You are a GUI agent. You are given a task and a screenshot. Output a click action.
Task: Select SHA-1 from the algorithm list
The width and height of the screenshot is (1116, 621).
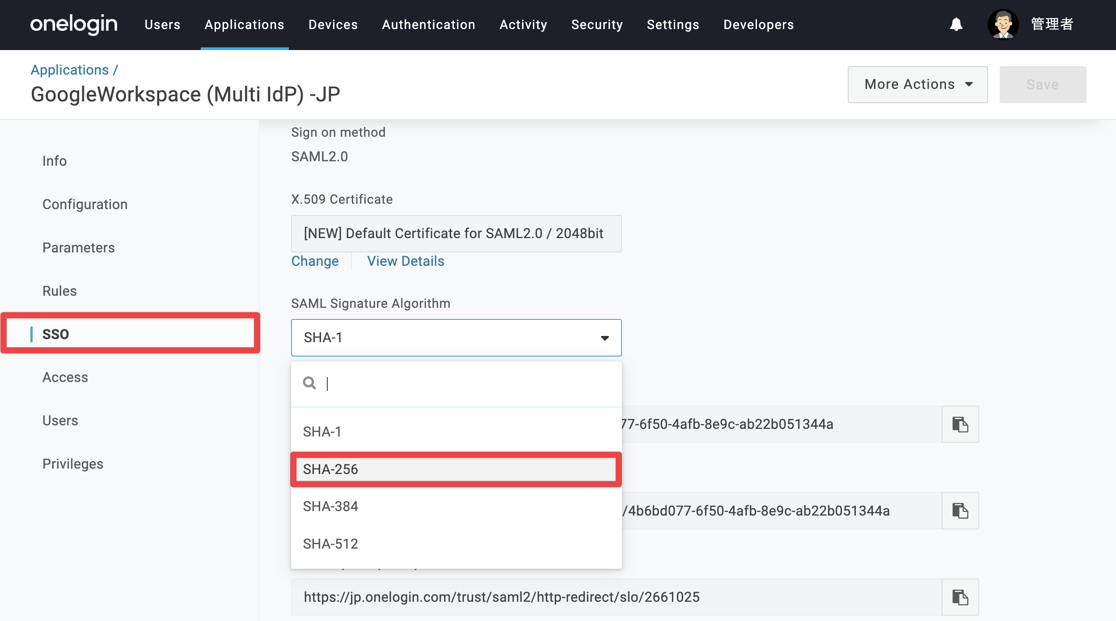(456, 432)
